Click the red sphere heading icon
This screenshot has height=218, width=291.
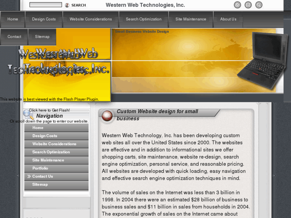(107, 116)
